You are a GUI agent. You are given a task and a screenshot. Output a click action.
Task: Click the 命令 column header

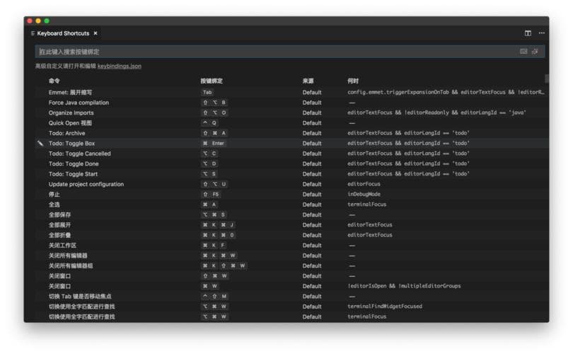[54, 81]
